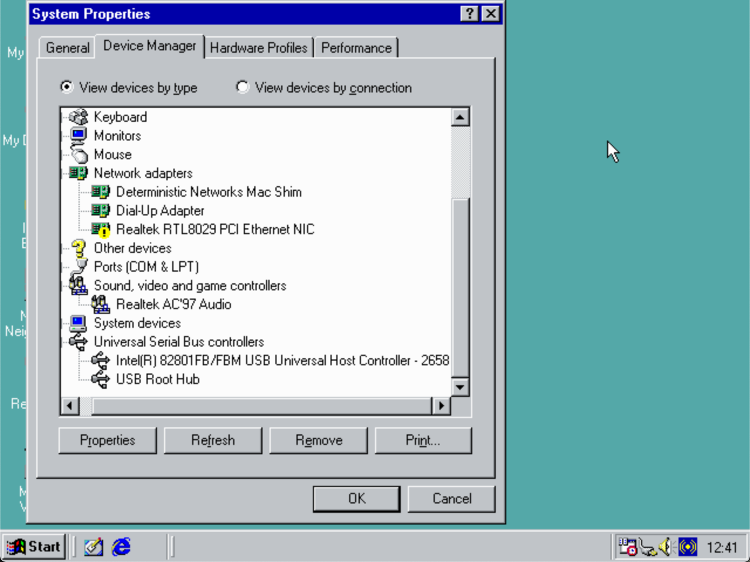Select View devices by connection option
Image resolution: width=750 pixels, height=562 pixels.
click(x=242, y=87)
